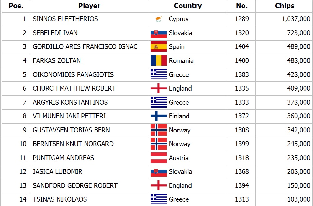Select TSINAS NIKOLAOS in the last row
The height and width of the screenshot is (206, 313).
point(60,199)
